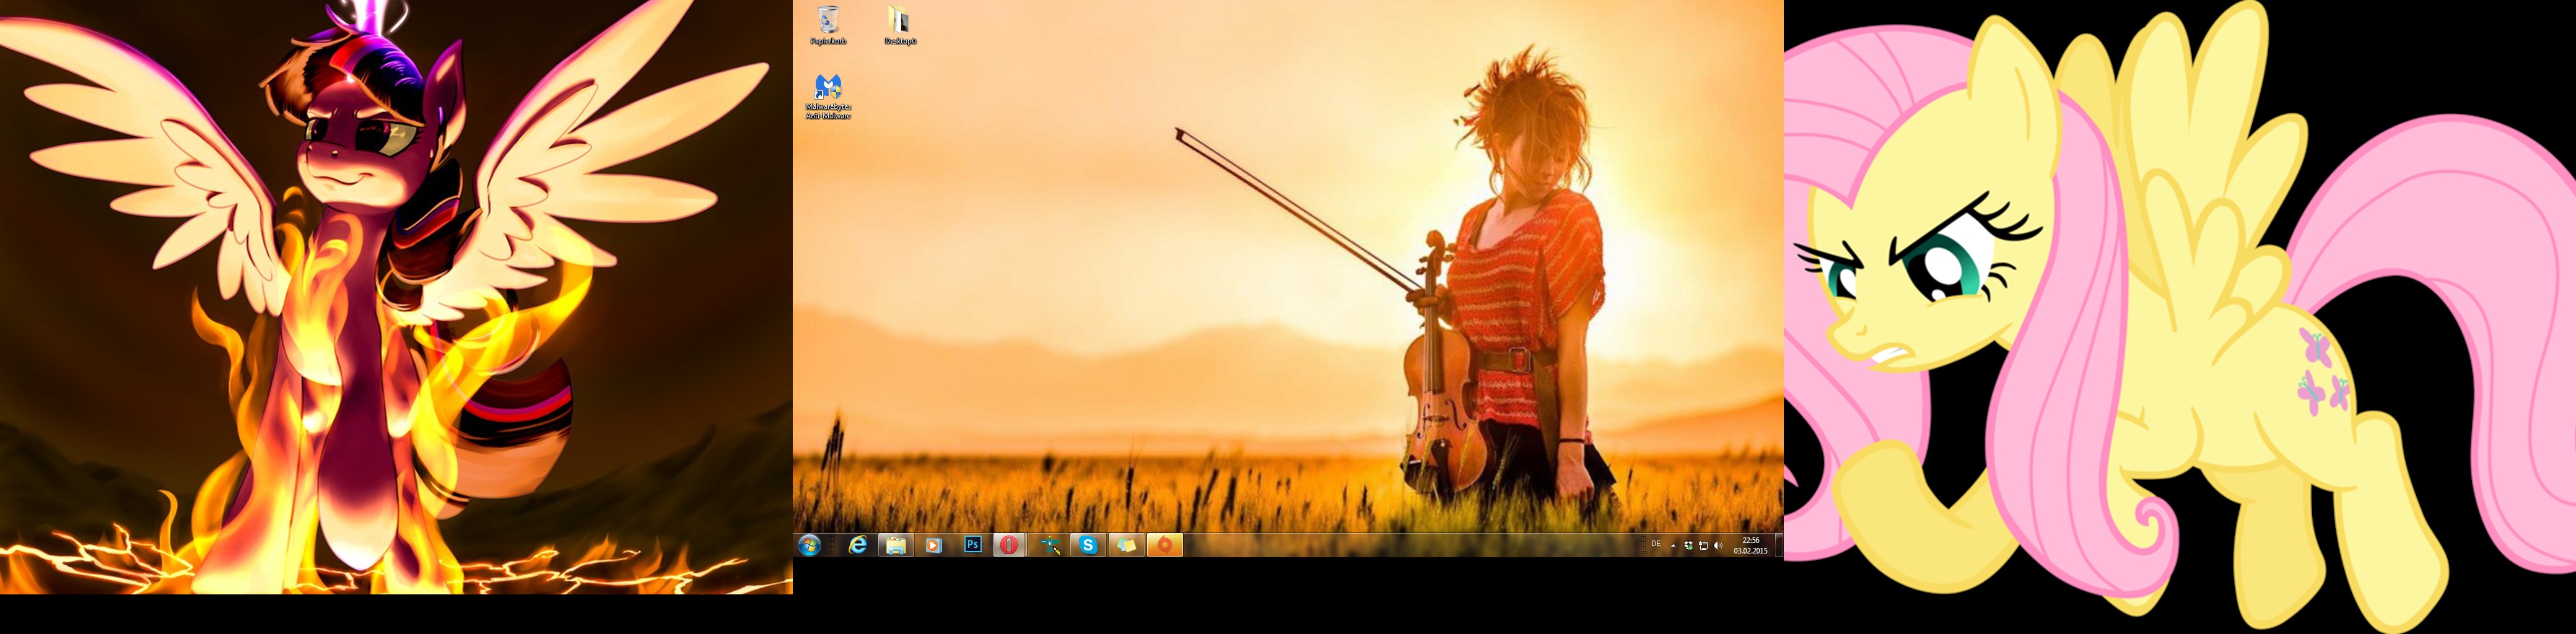Launch Internet Explorer from the taskbar
The height and width of the screenshot is (634, 2576).
[857, 545]
